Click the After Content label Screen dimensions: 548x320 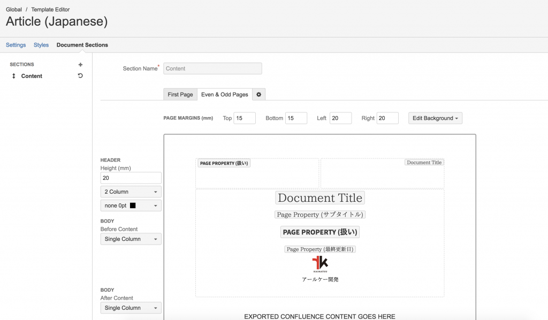pos(117,298)
